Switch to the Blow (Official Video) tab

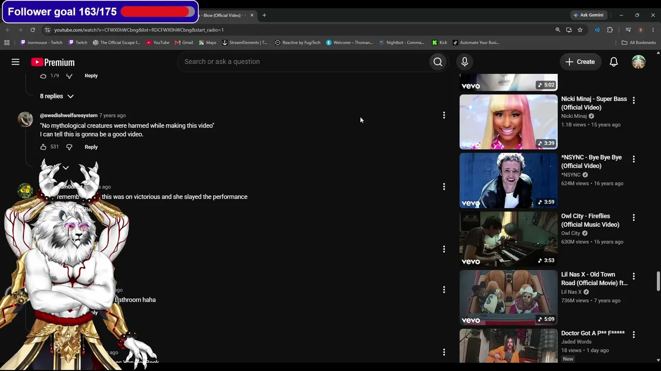[222, 15]
